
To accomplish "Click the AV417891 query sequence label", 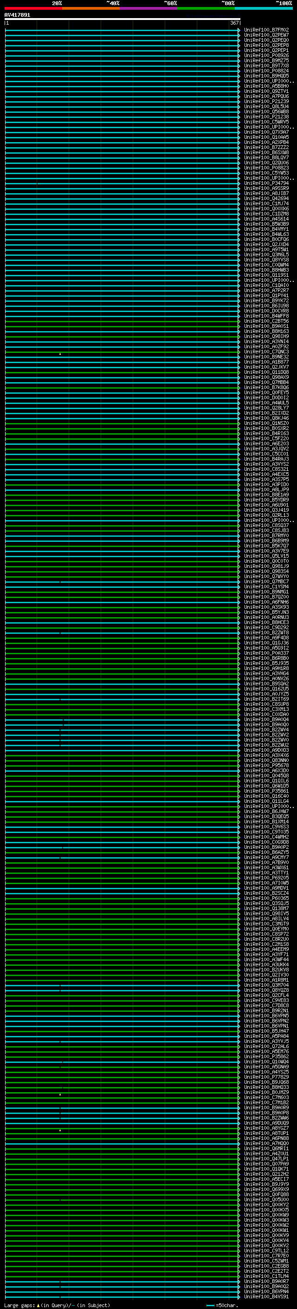I will pyautogui.click(x=17, y=15).
